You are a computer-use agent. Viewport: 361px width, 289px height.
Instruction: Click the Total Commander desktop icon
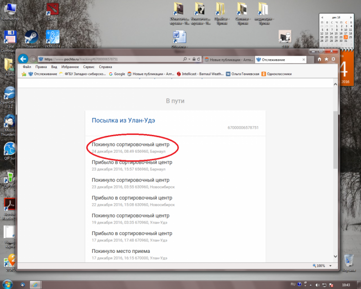coord(10,39)
